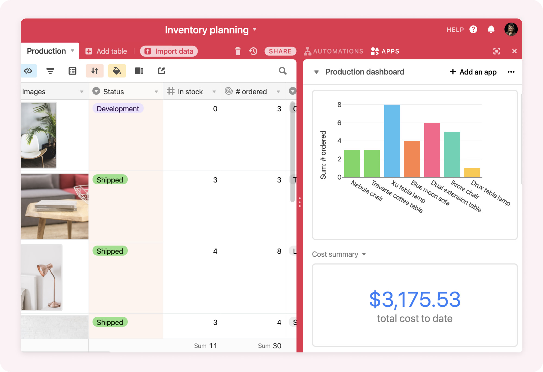Image resolution: width=543 pixels, height=372 pixels.
Task: Open the Filter icon
Action: click(x=50, y=71)
